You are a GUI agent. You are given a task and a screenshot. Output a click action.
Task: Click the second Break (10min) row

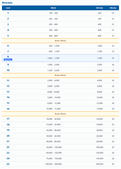[x=60, y=75]
